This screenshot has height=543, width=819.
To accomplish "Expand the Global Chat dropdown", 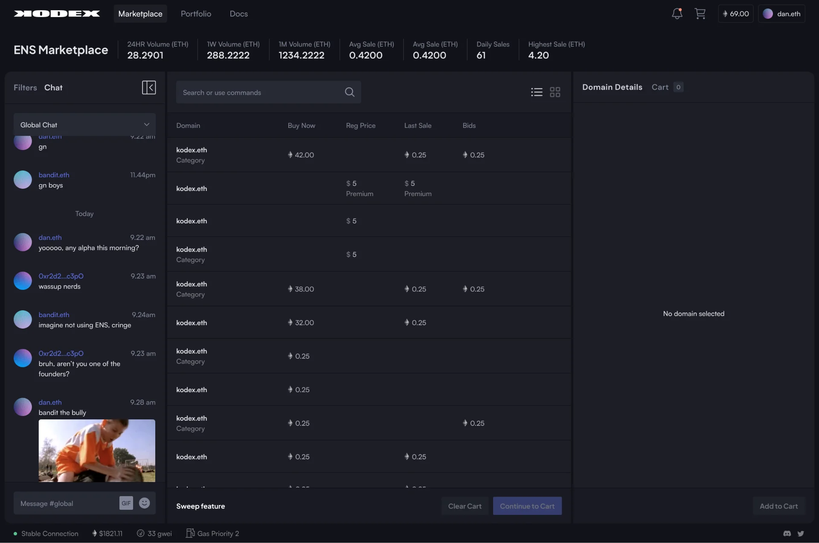I will (84, 124).
